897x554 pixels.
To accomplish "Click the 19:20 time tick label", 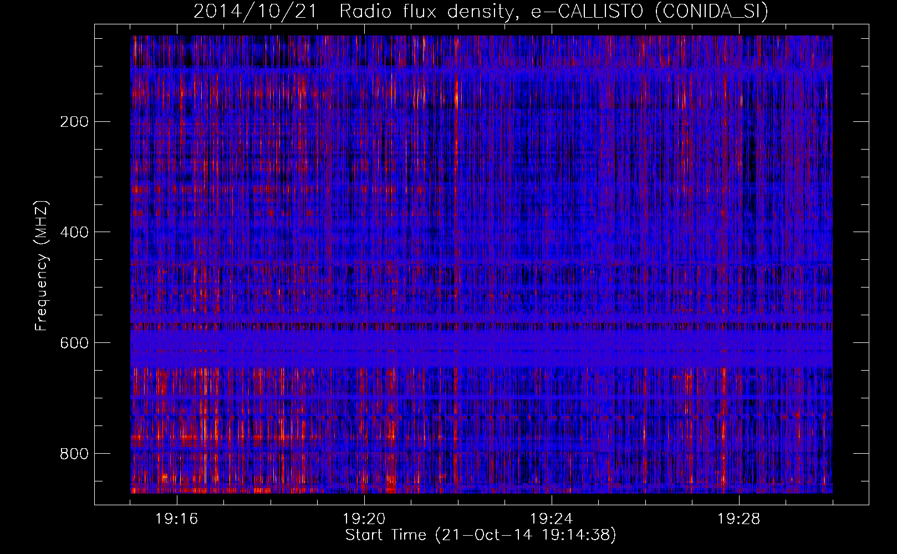I will pyautogui.click(x=364, y=519).
